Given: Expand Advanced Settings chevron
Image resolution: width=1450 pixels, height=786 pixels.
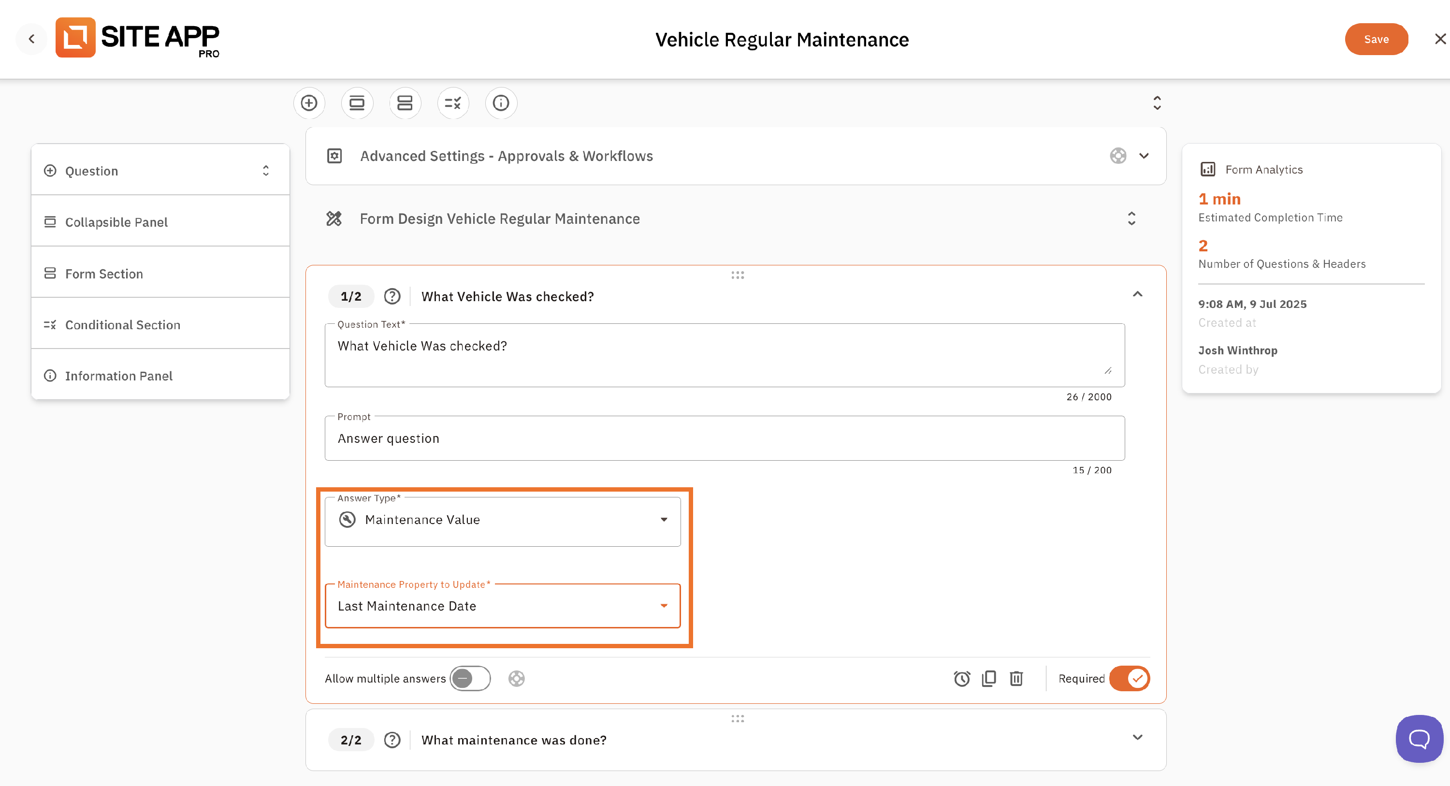Looking at the screenshot, I should [1144, 156].
